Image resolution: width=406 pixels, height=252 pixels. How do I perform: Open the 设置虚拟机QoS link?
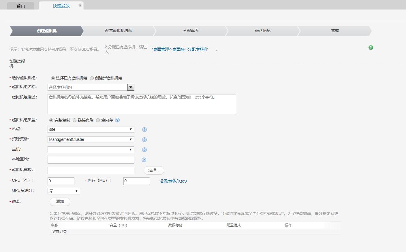172,181
